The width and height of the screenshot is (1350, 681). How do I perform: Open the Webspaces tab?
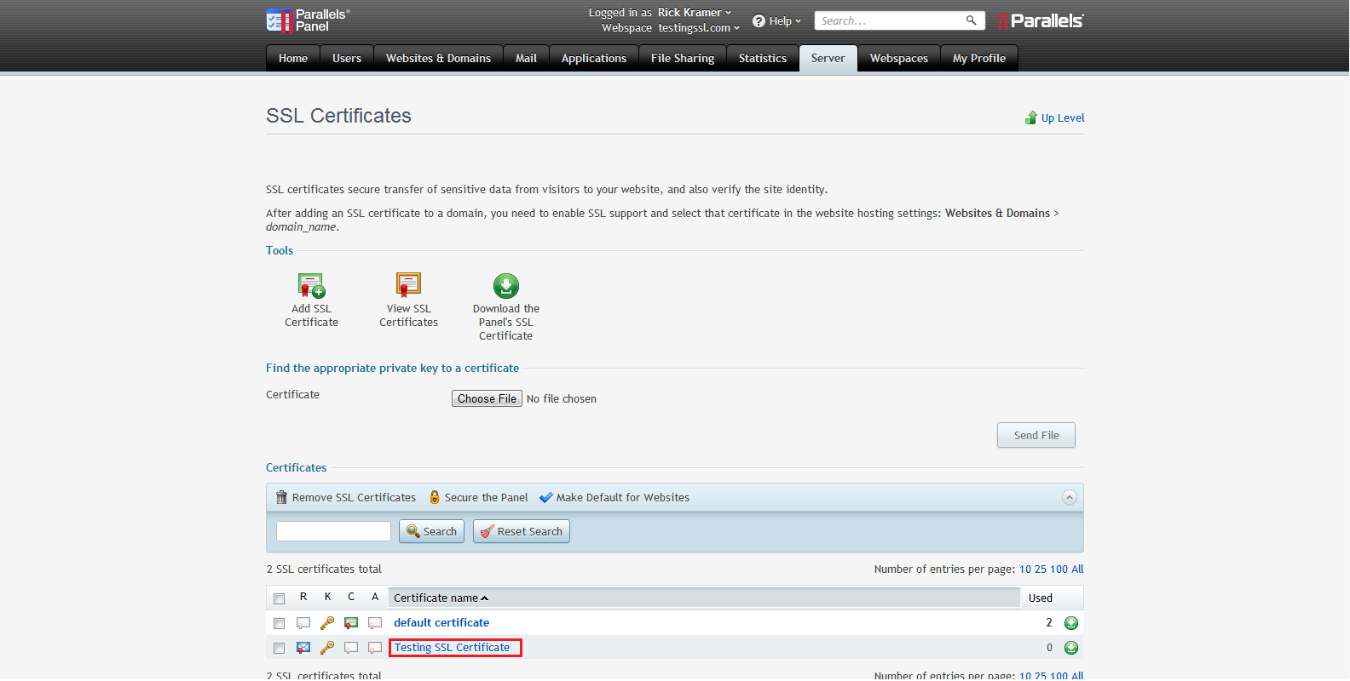[899, 58]
